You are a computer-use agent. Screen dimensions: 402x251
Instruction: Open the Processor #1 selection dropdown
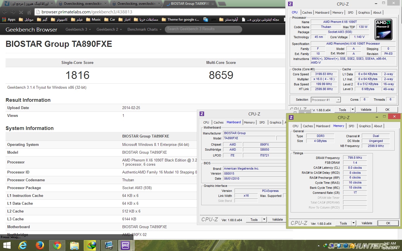(326, 100)
